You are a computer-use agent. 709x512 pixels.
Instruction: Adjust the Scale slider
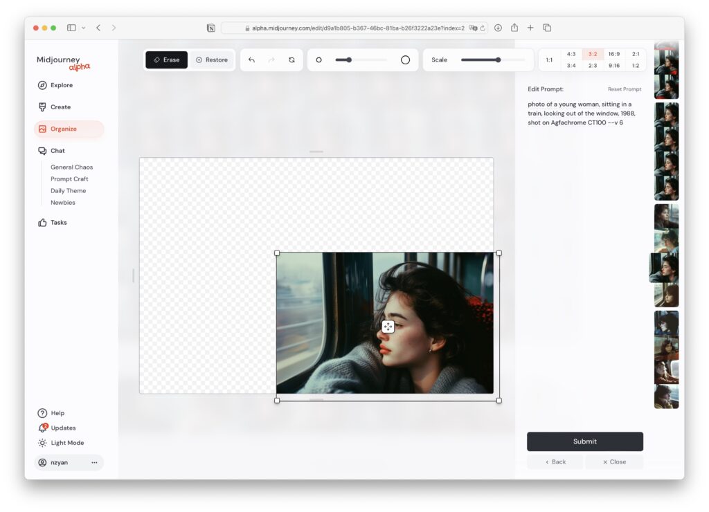pos(493,60)
